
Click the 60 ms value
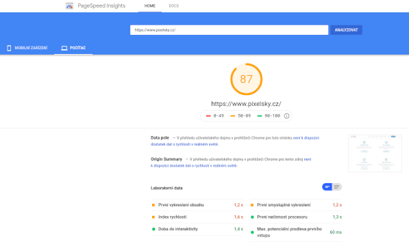pos(336,232)
